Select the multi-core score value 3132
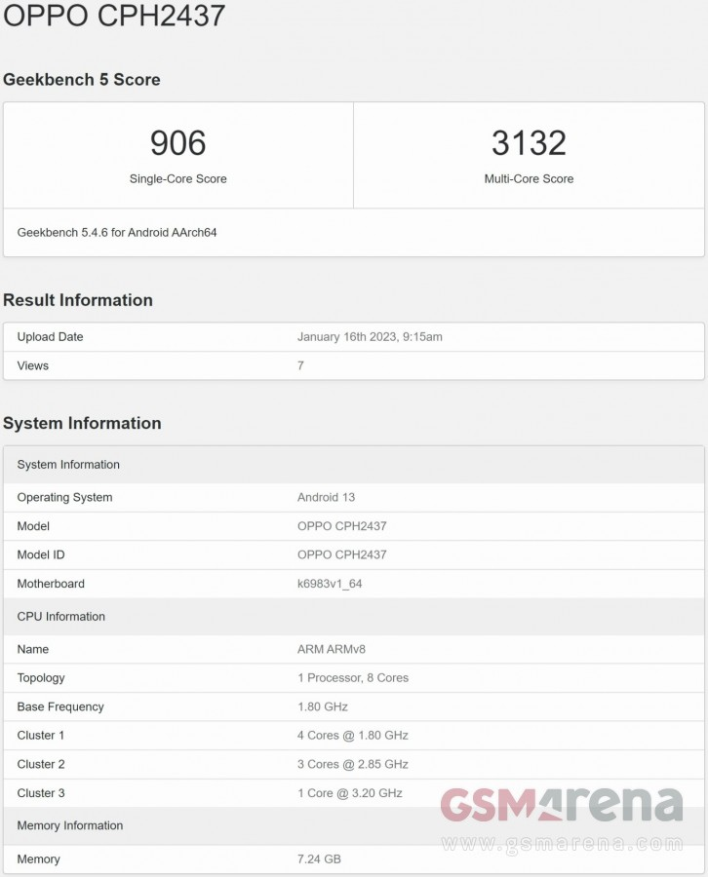708x877 pixels. coord(529,142)
